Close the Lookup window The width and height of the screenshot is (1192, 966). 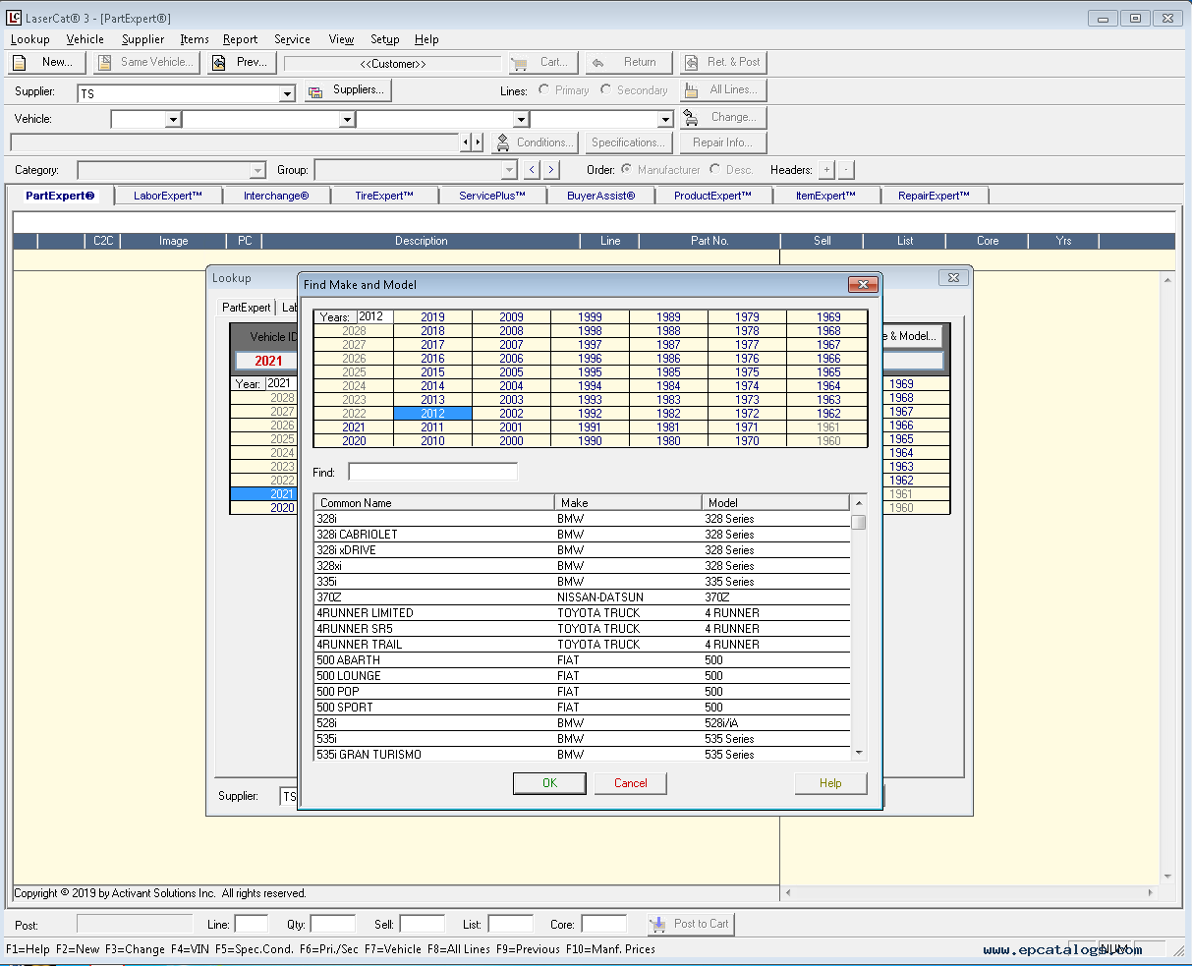pos(953,278)
